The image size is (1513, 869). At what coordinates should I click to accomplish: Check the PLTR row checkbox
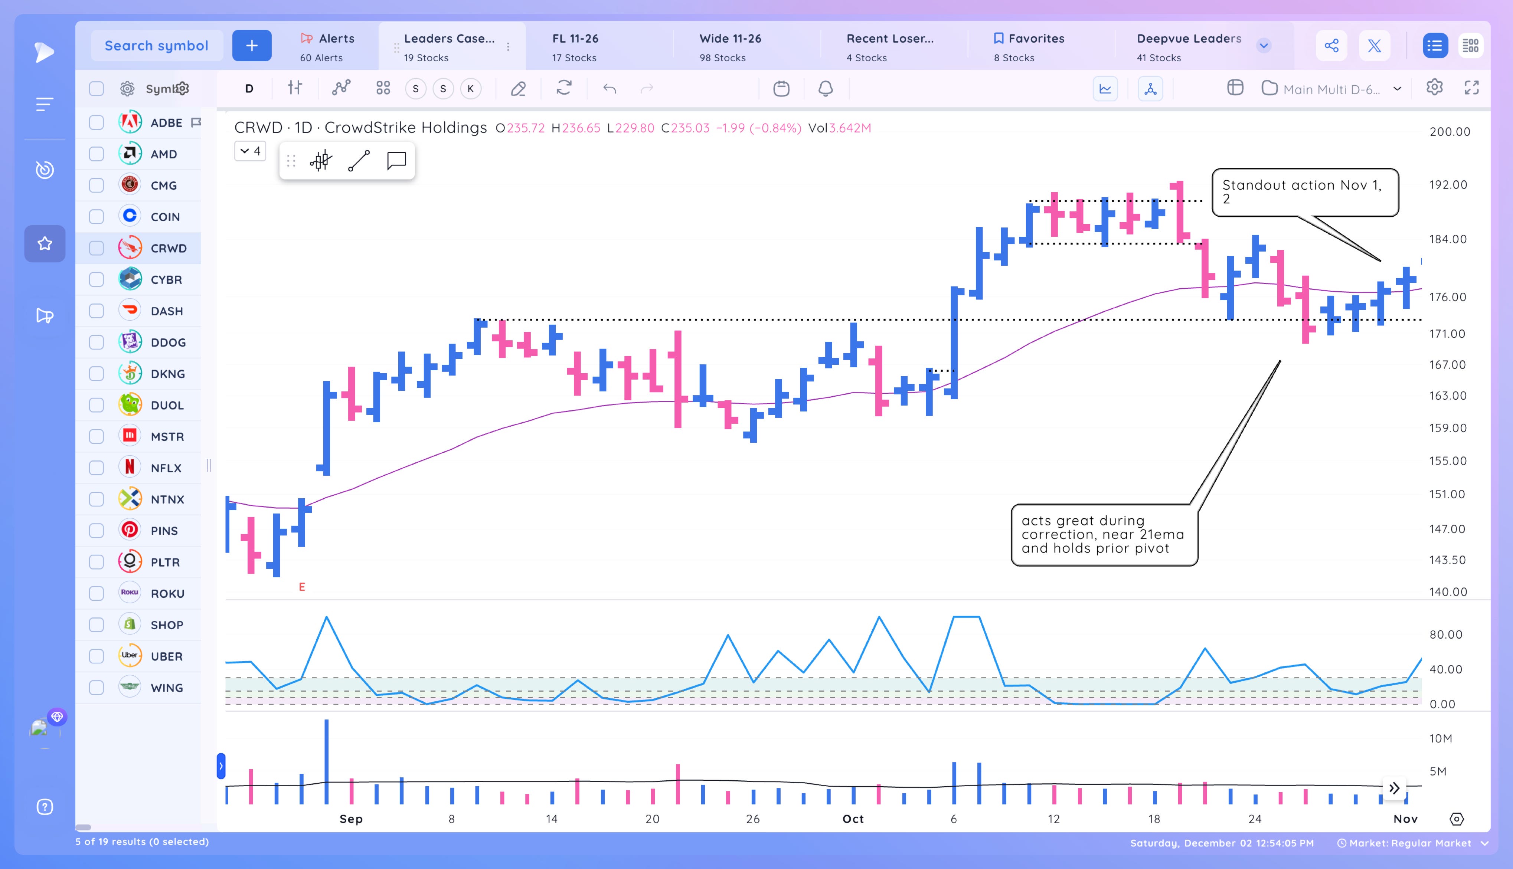(x=96, y=562)
